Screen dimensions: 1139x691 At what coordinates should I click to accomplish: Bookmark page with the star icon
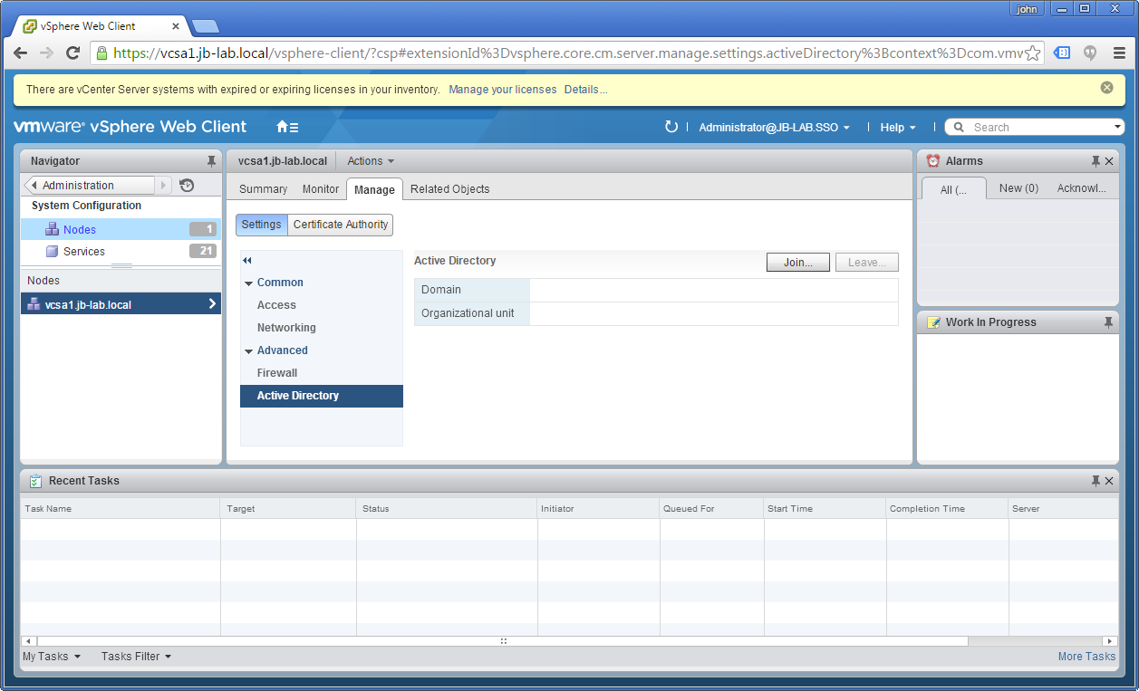pos(1032,53)
